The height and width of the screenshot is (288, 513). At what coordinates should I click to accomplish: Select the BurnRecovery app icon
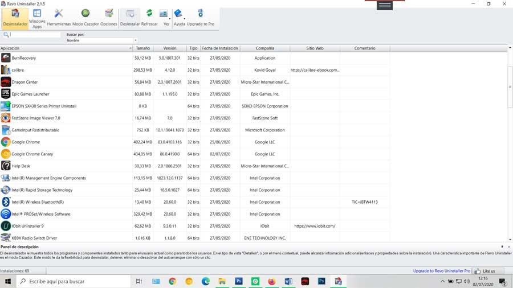(x=6, y=58)
